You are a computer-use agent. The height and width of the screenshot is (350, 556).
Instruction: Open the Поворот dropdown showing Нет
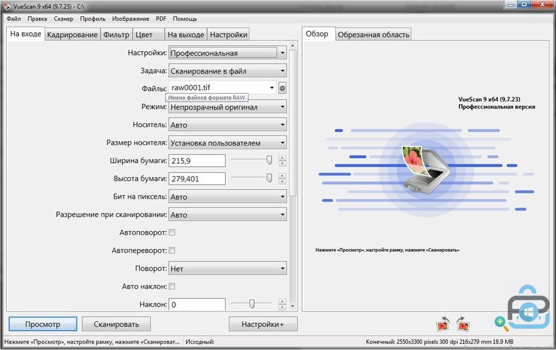coord(227,268)
